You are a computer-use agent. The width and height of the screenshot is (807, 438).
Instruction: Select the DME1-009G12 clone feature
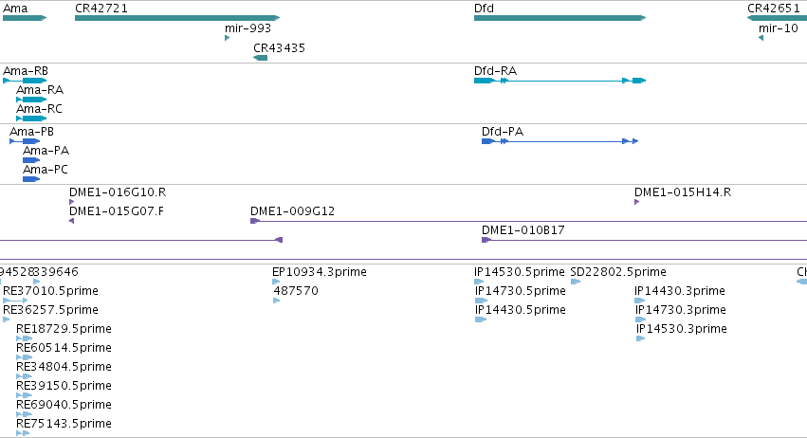pos(528,221)
